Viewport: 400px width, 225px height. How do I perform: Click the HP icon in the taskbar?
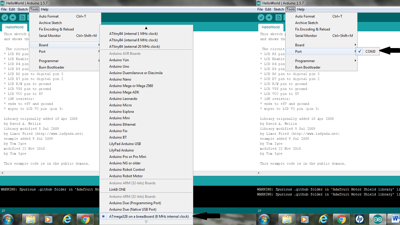point(359,219)
